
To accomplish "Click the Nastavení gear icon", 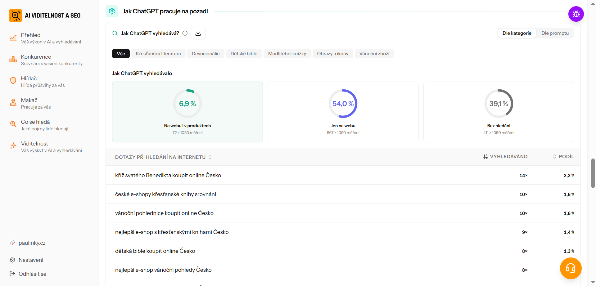I will (12, 260).
